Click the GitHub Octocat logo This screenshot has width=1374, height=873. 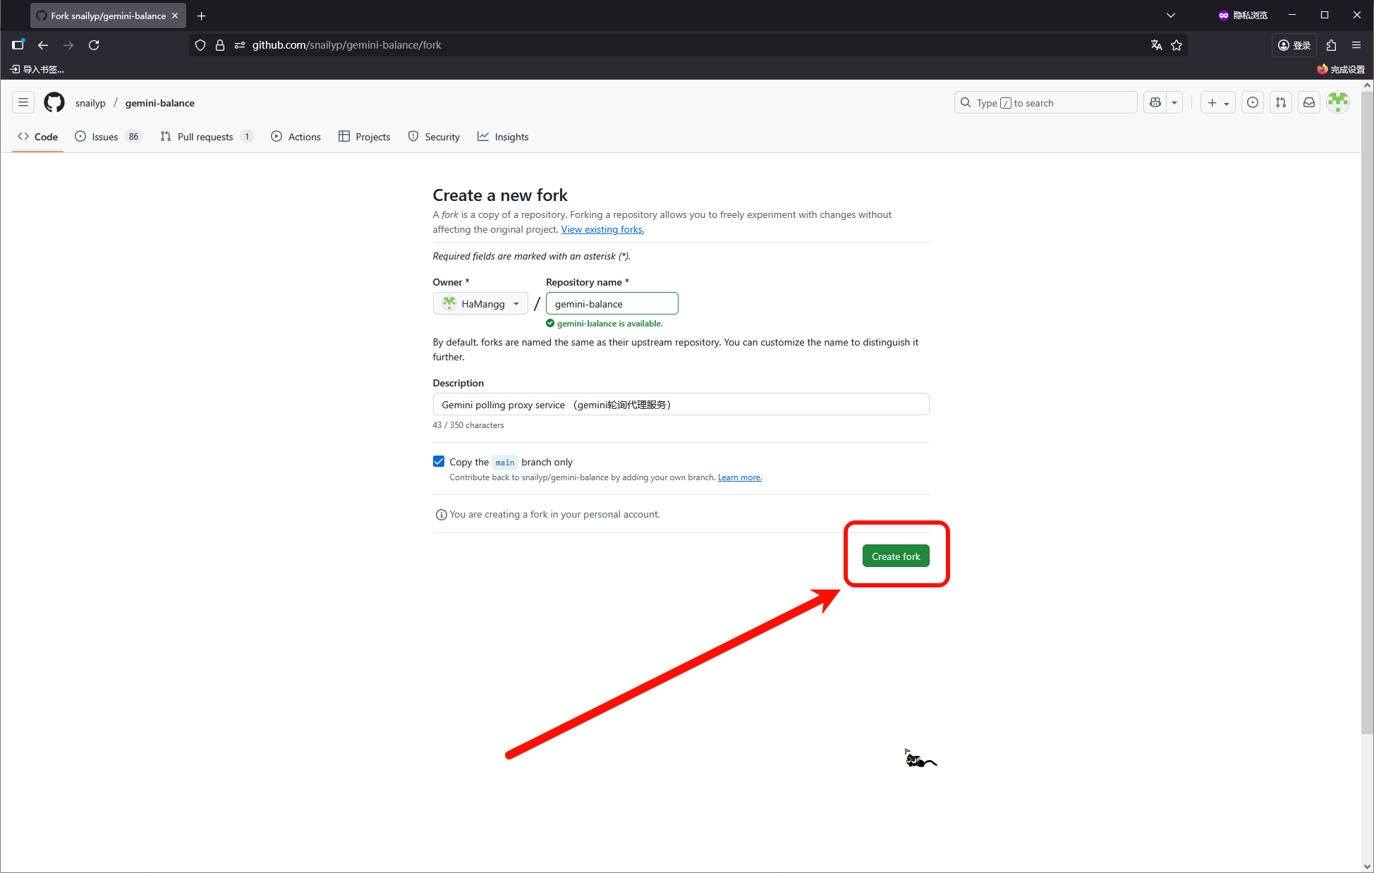[54, 102]
